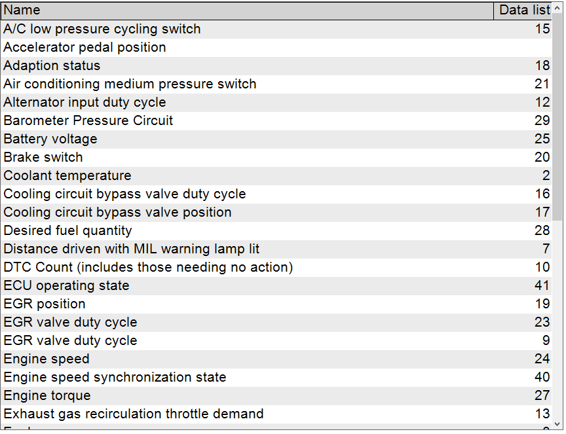Click the vertical scrollbar thumb

tap(557, 118)
